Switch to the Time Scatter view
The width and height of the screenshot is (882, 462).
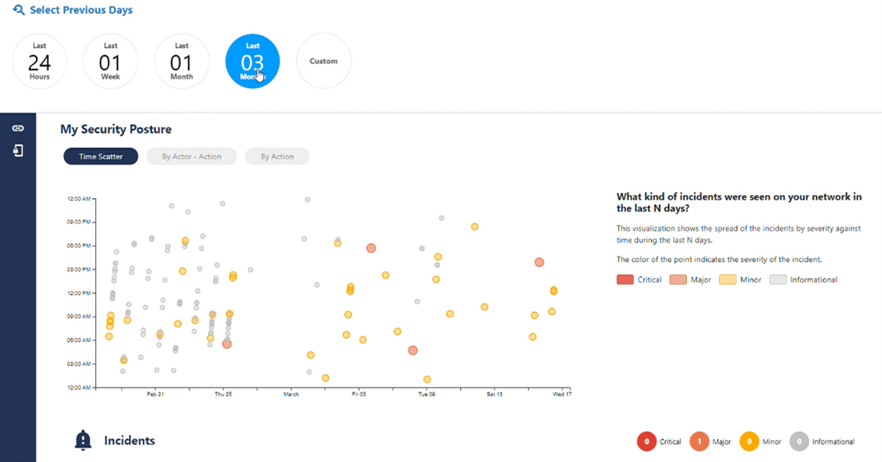pos(101,157)
